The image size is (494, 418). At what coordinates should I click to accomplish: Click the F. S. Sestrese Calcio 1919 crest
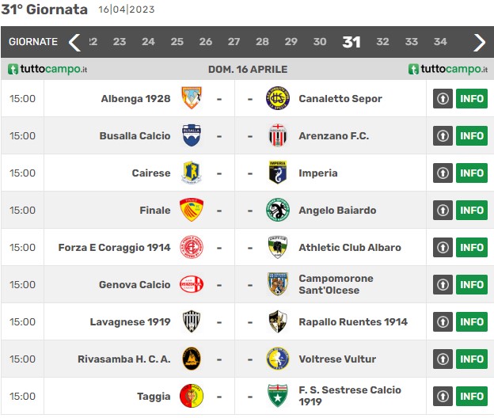[278, 396]
